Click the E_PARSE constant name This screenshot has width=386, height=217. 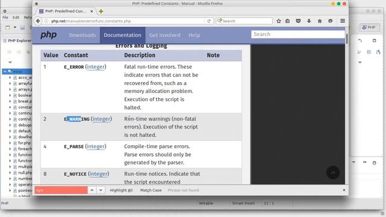[74, 146]
